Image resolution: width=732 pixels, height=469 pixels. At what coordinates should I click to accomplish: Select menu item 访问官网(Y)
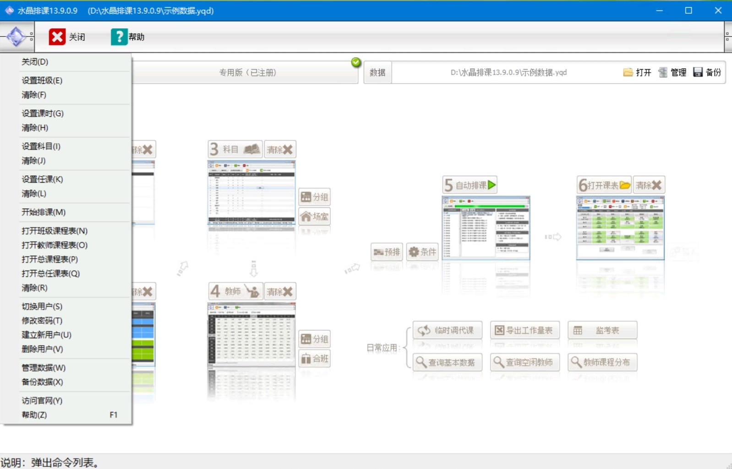pos(66,401)
